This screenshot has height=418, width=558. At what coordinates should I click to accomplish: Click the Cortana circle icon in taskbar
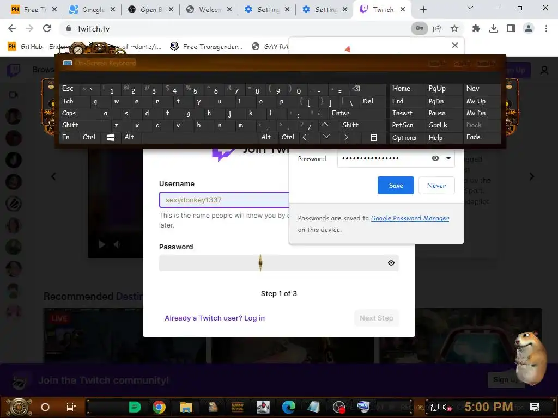click(x=45, y=407)
